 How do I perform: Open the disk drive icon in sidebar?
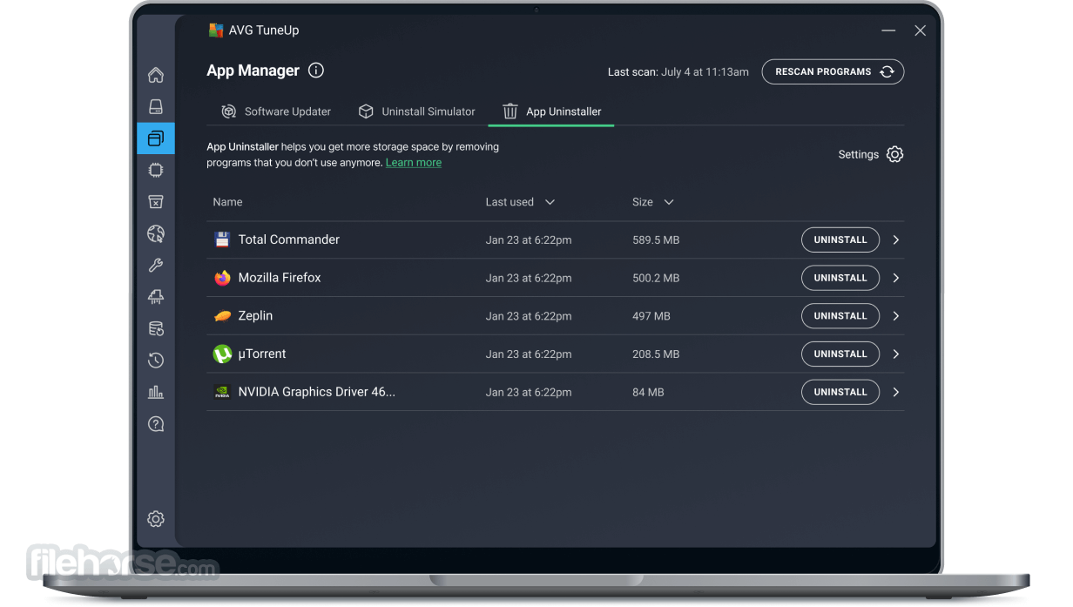156,106
